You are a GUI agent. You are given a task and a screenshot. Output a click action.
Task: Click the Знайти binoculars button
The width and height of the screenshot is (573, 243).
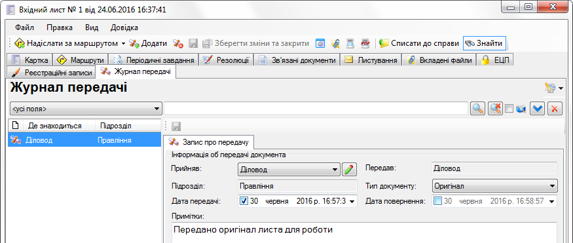[485, 43]
